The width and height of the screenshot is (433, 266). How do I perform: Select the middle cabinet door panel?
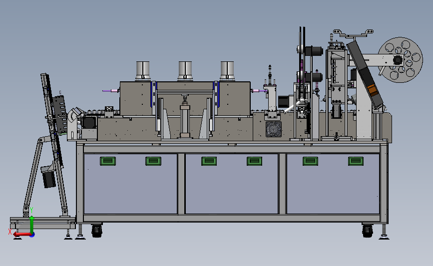(232, 184)
